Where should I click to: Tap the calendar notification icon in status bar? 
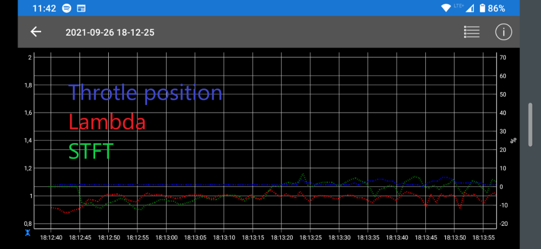[81, 8]
